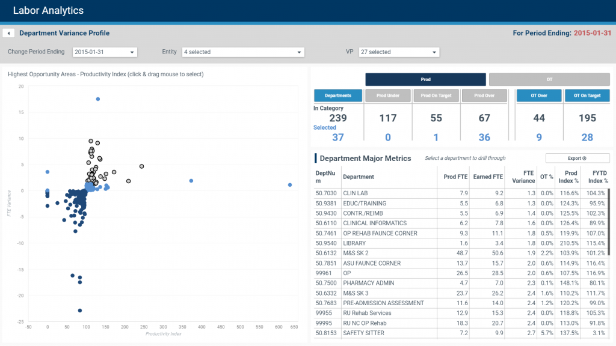Click the Departments category button
Image resolution: width=616 pixels, height=346 pixels.
[337, 95]
